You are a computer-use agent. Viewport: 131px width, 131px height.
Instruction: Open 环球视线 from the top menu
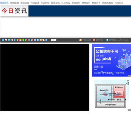point(65,3)
